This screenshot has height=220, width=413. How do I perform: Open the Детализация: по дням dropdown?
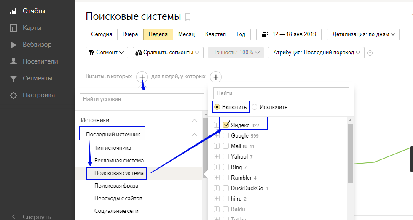click(363, 34)
